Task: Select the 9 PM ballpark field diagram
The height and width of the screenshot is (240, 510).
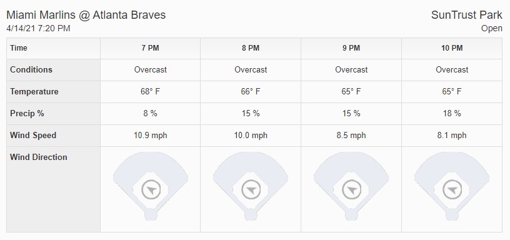Action: tap(351, 186)
